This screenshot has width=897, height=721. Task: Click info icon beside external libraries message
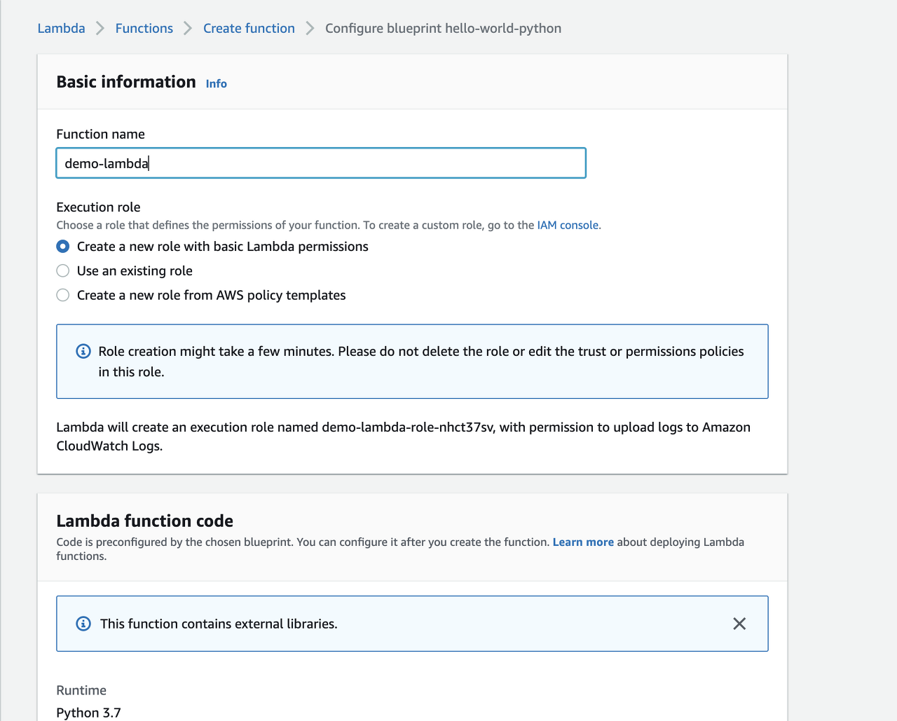(x=83, y=624)
